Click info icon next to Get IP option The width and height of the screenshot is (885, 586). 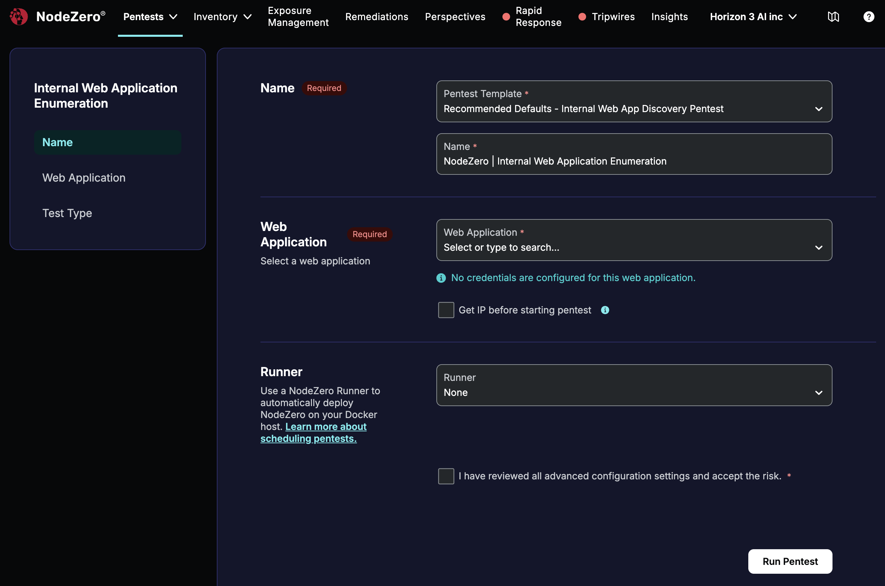tap(604, 310)
